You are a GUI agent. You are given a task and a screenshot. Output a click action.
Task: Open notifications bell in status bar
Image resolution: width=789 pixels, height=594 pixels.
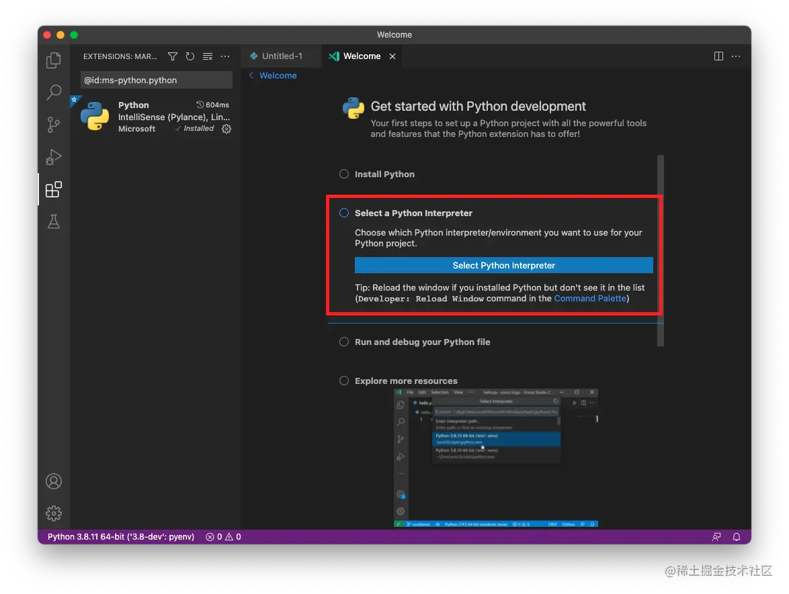736,537
